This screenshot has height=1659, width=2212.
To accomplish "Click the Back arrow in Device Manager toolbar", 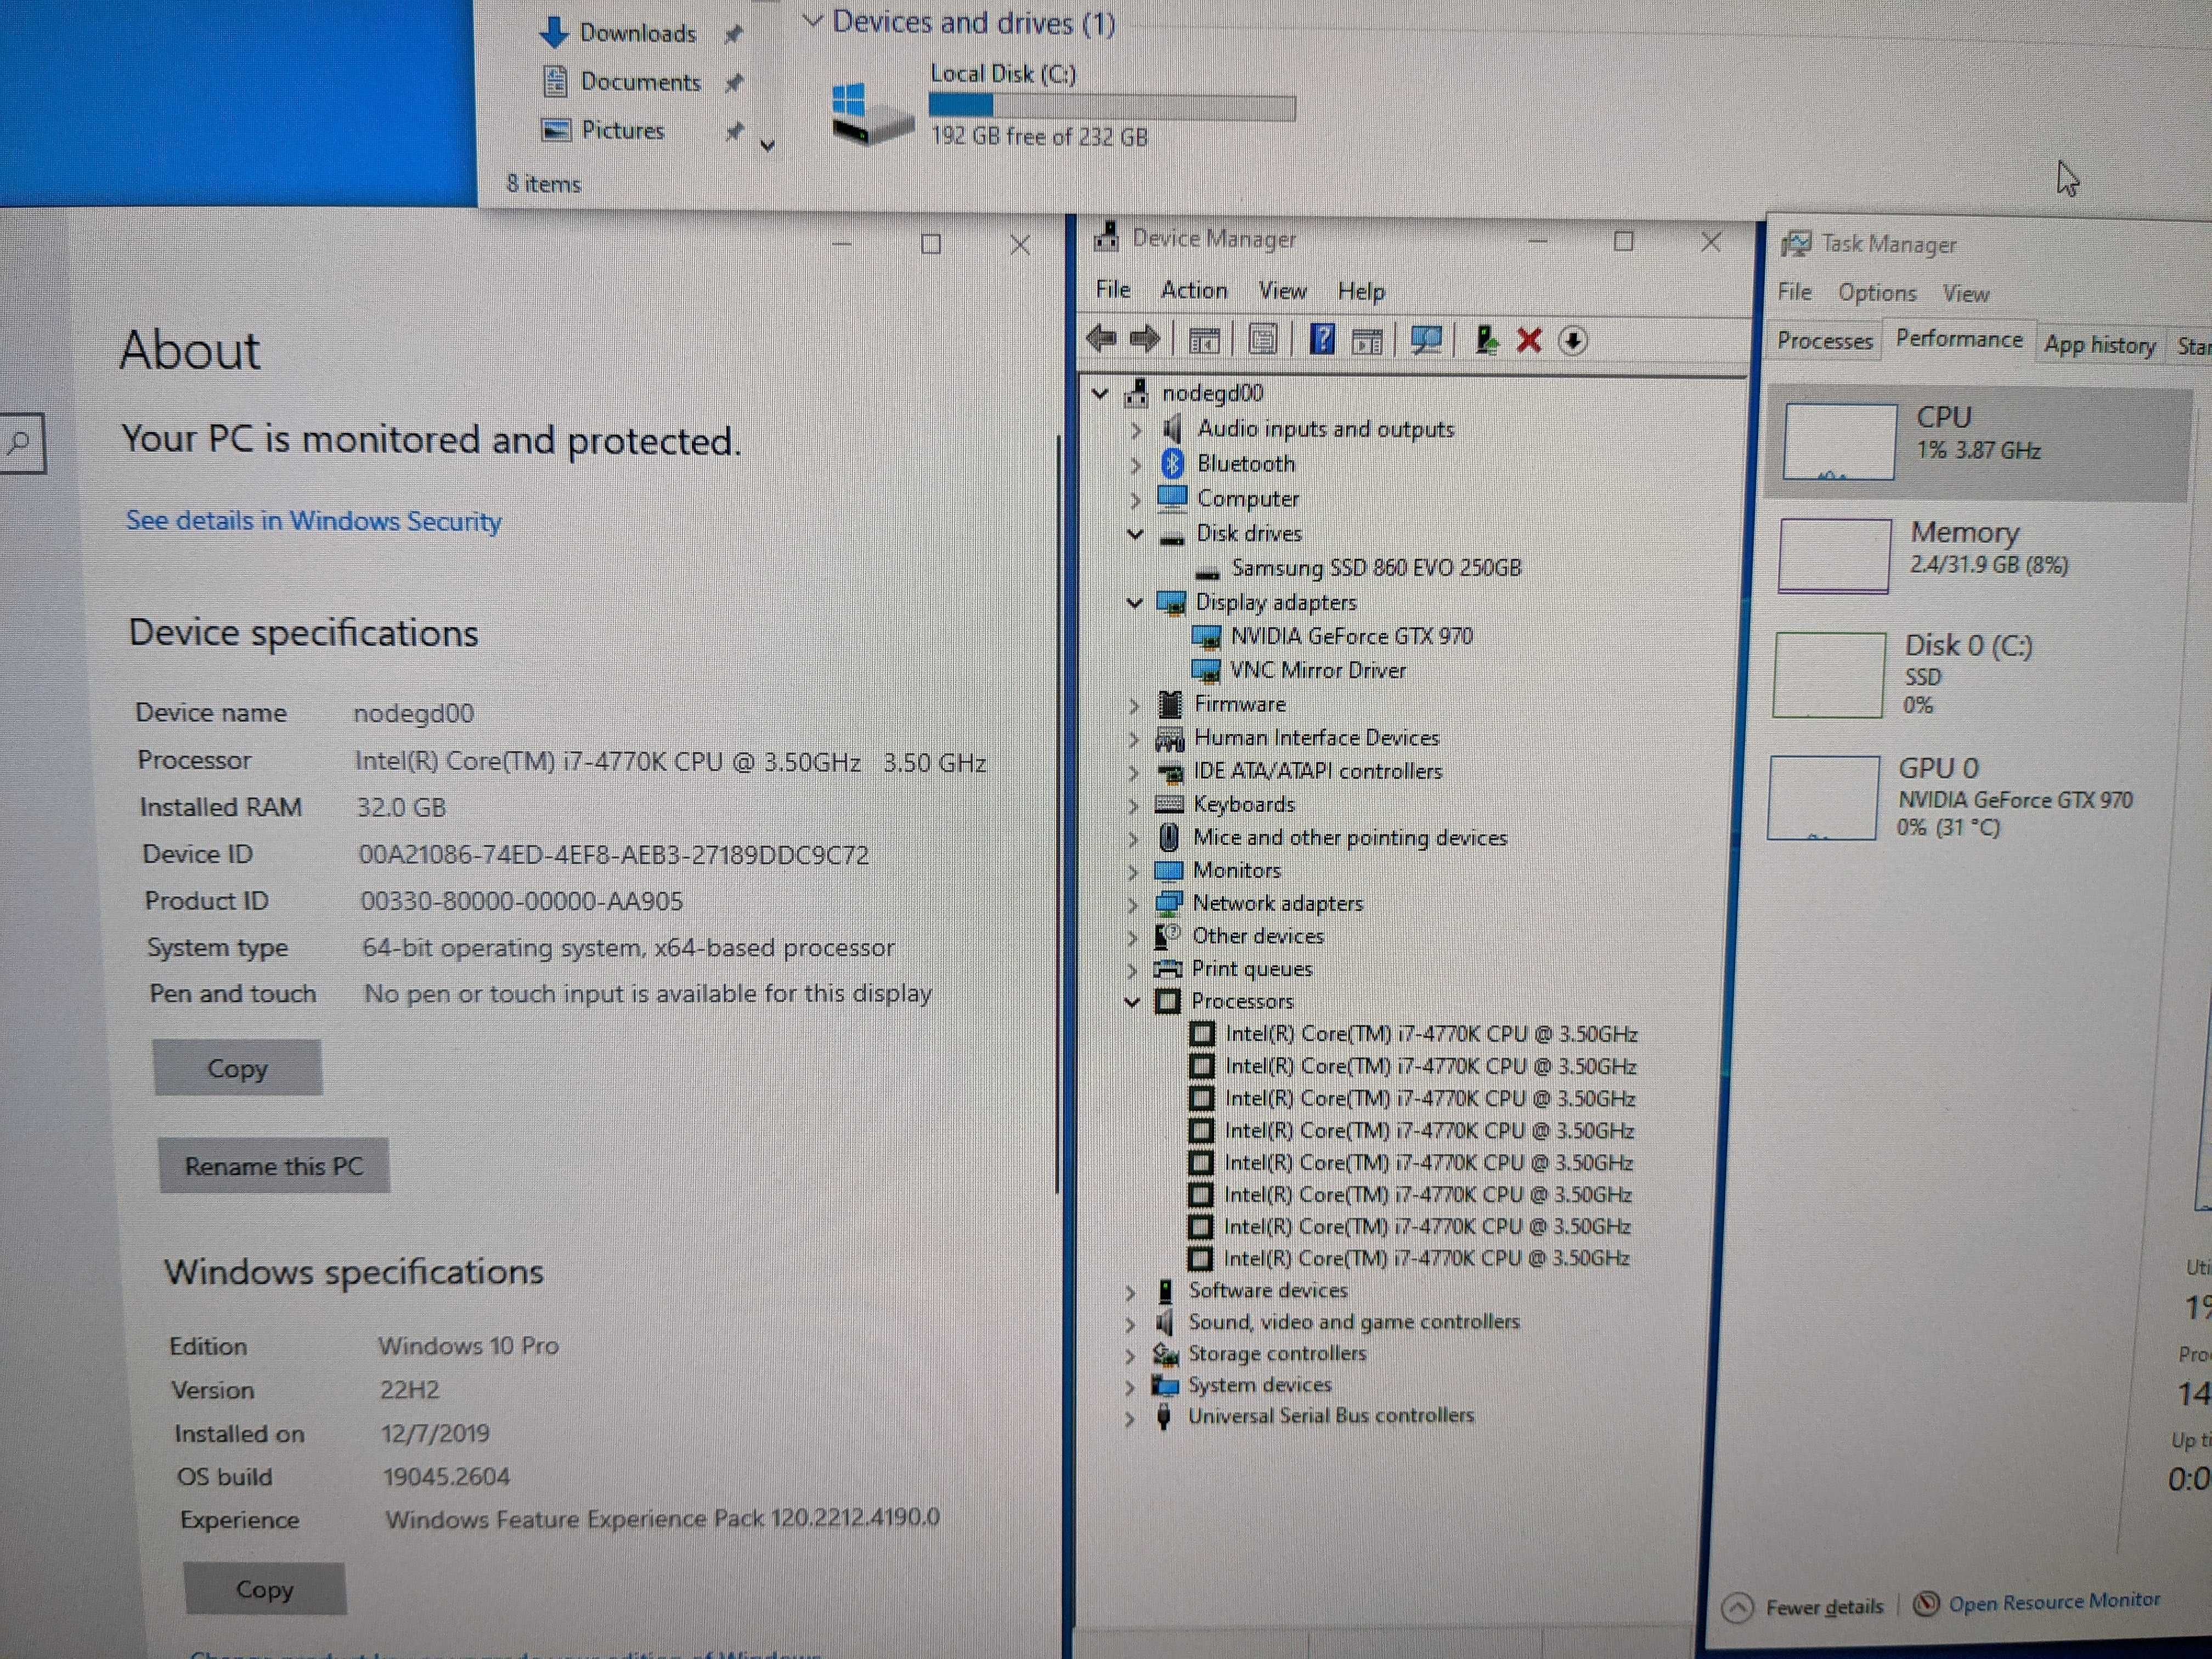I will point(1102,340).
